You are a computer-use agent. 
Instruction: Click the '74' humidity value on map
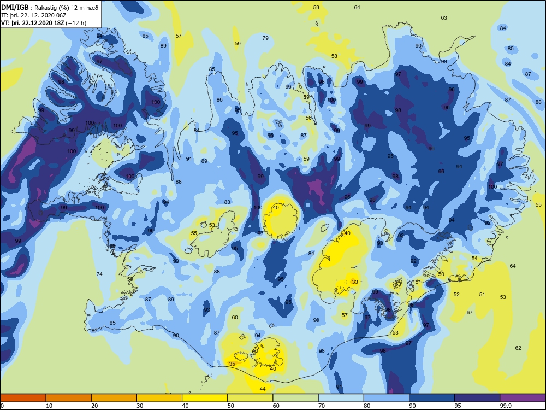click(x=99, y=274)
